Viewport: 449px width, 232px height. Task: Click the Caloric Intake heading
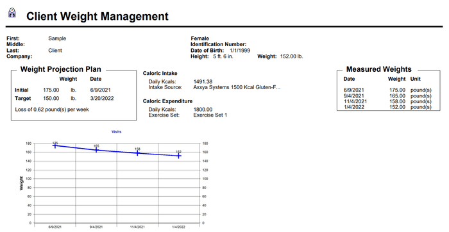160,73
